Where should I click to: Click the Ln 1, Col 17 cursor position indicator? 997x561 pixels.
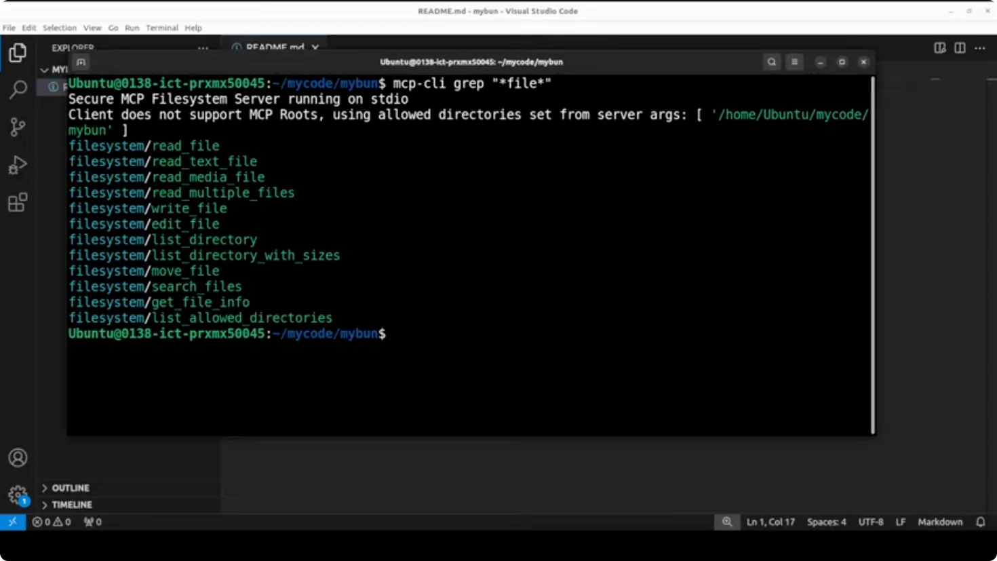coord(770,522)
